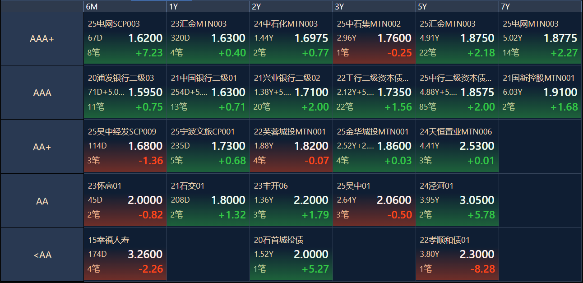Select the AAA+ rating row header
The height and width of the screenshot is (283, 583).
pyautogui.click(x=42, y=38)
